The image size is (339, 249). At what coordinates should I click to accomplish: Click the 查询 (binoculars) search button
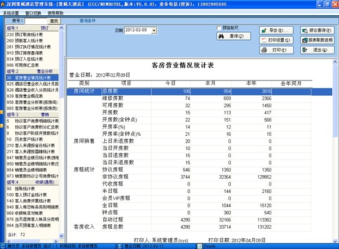[x=234, y=36]
